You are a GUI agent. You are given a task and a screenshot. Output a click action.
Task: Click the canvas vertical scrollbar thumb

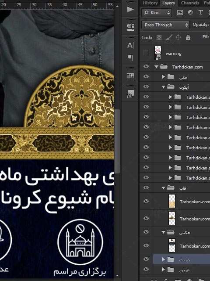point(117,141)
